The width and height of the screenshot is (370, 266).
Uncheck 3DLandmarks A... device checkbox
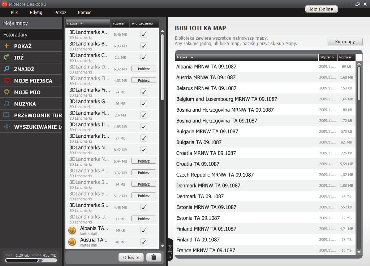(x=144, y=34)
